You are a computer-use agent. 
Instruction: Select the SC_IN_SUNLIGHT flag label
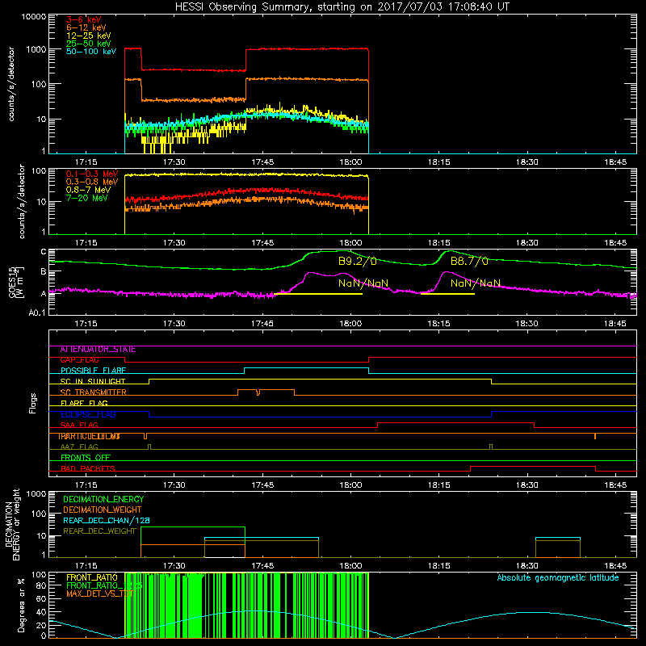(x=93, y=381)
